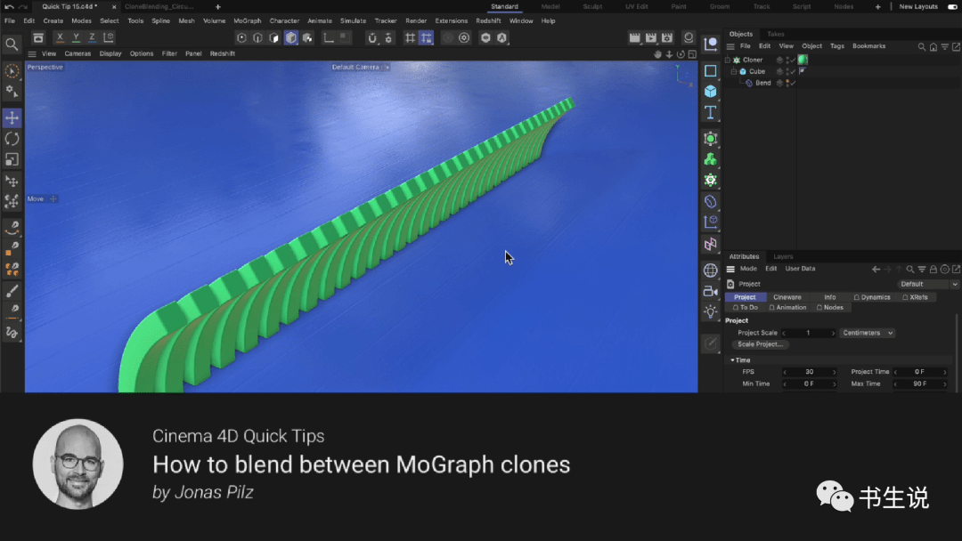This screenshot has height=541, width=962.
Task: Toggle the Bend enable checkmark
Action: pyautogui.click(x=793, y=84)
